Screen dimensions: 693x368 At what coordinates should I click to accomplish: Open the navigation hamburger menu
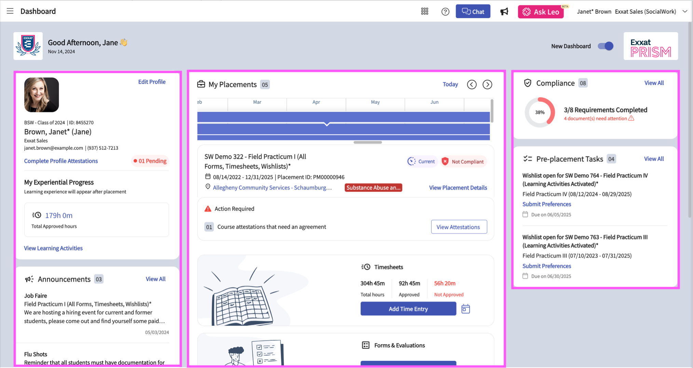coord(10,11)
